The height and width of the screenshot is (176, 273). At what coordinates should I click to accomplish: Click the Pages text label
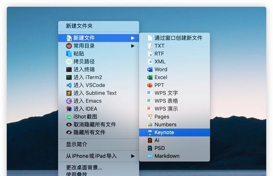(162, 117)
